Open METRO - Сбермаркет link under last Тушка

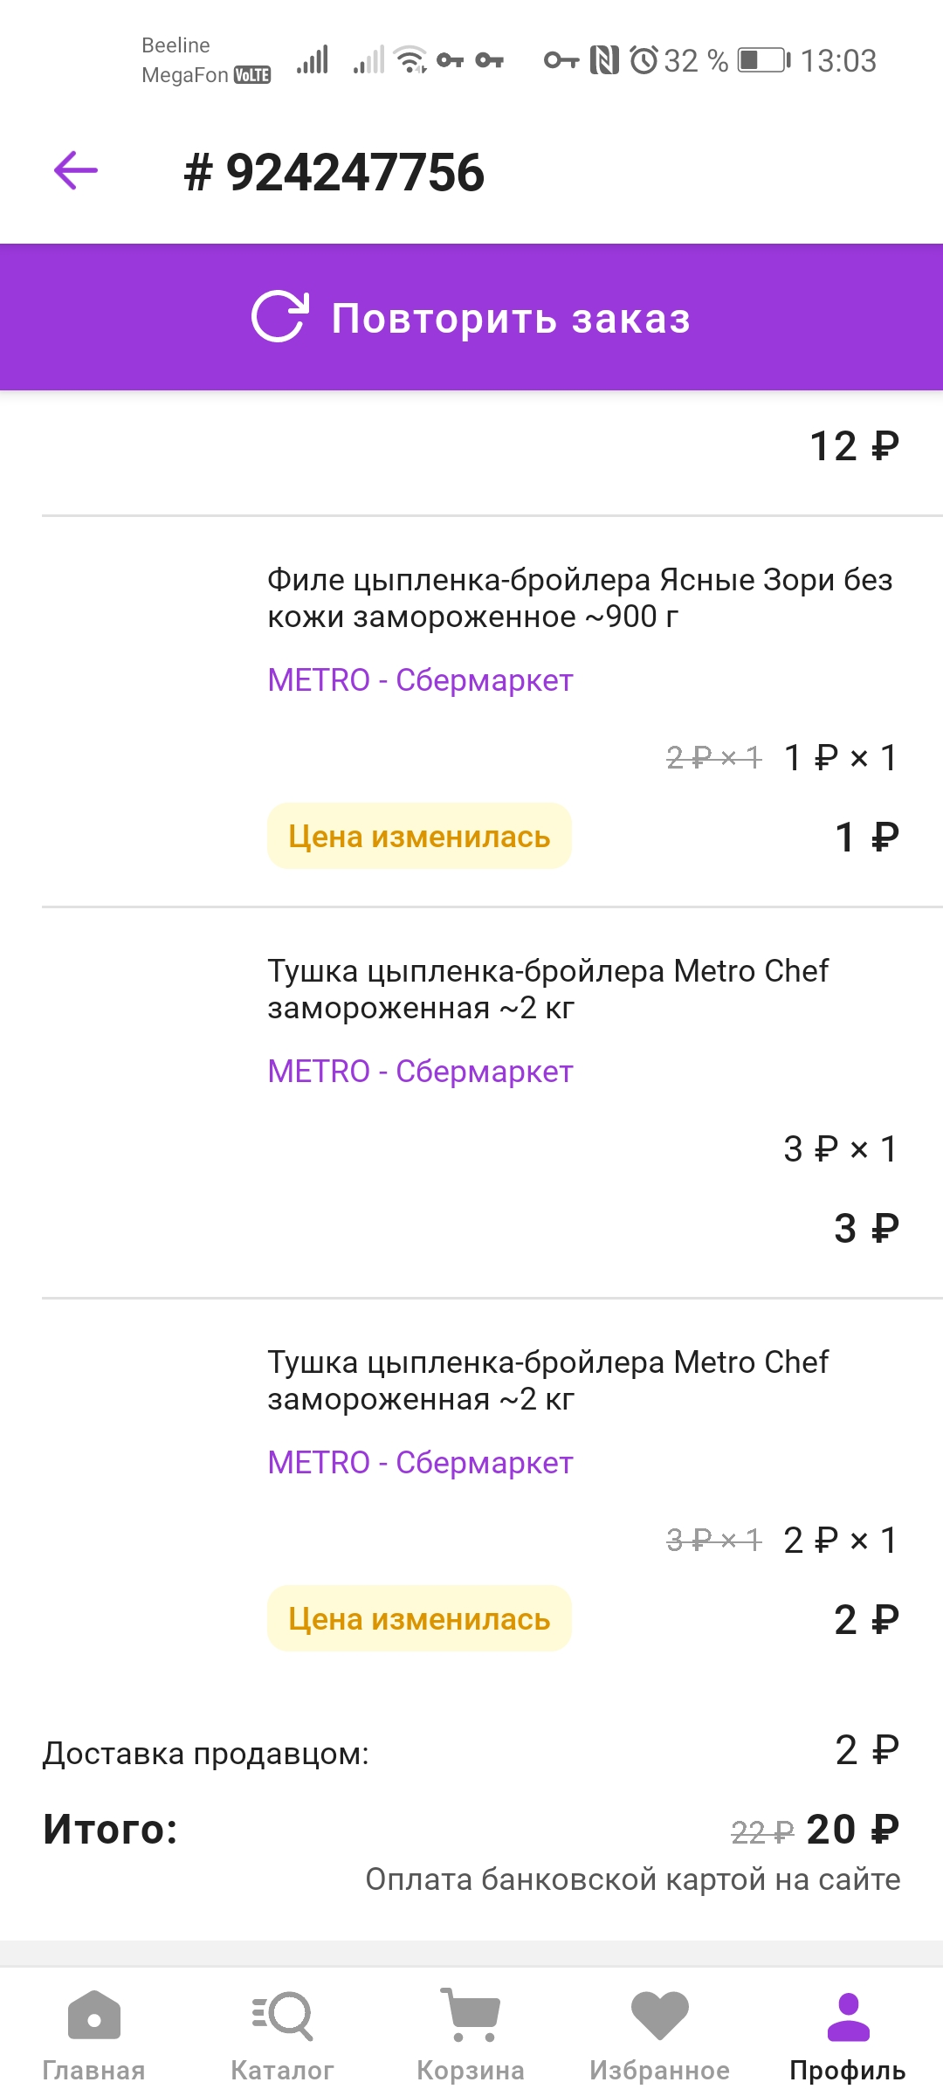[x=420, y=1462]
